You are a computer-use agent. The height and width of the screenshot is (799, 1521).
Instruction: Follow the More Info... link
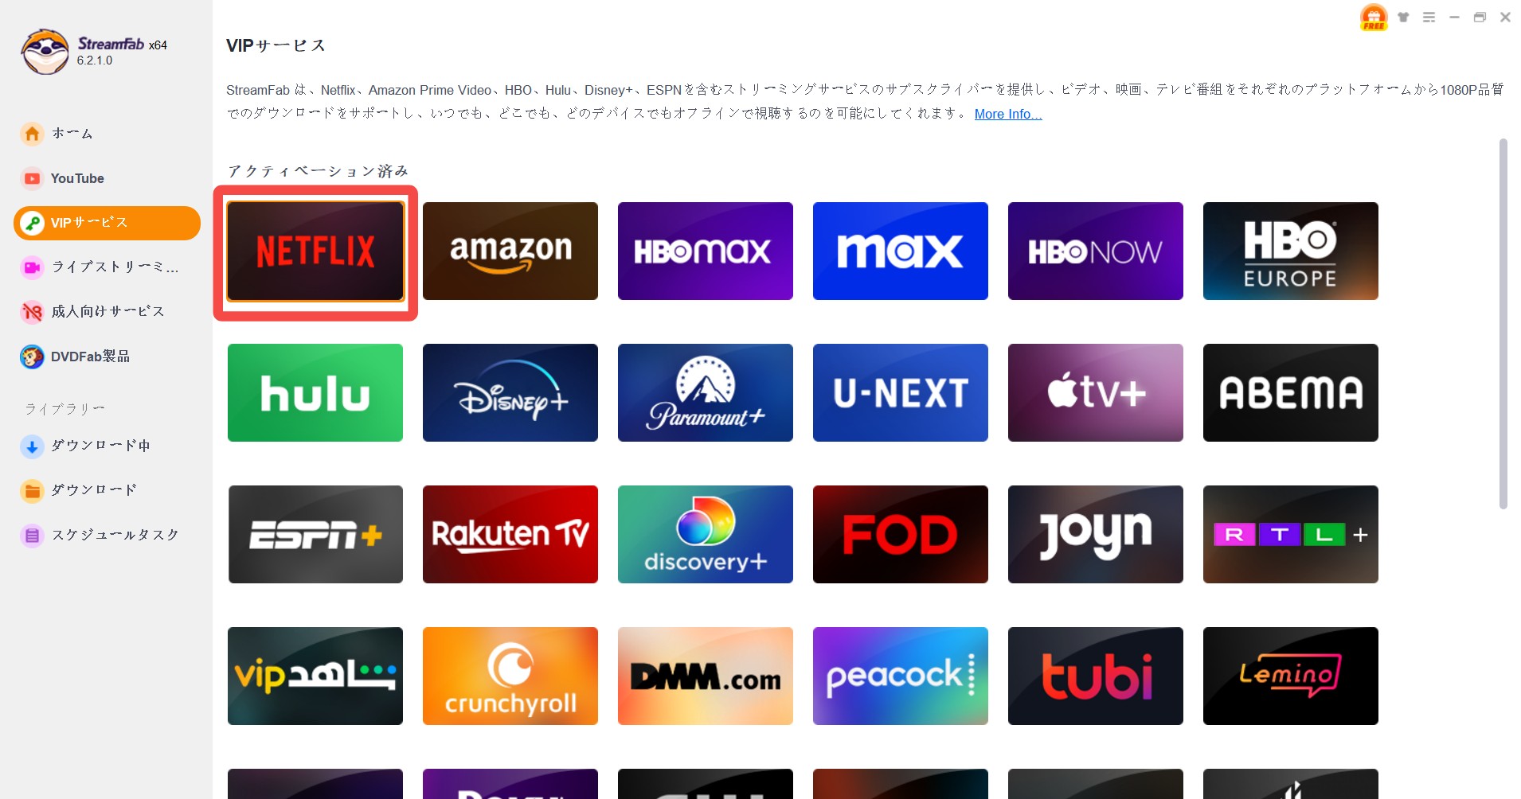click(x=1008, y=114)
